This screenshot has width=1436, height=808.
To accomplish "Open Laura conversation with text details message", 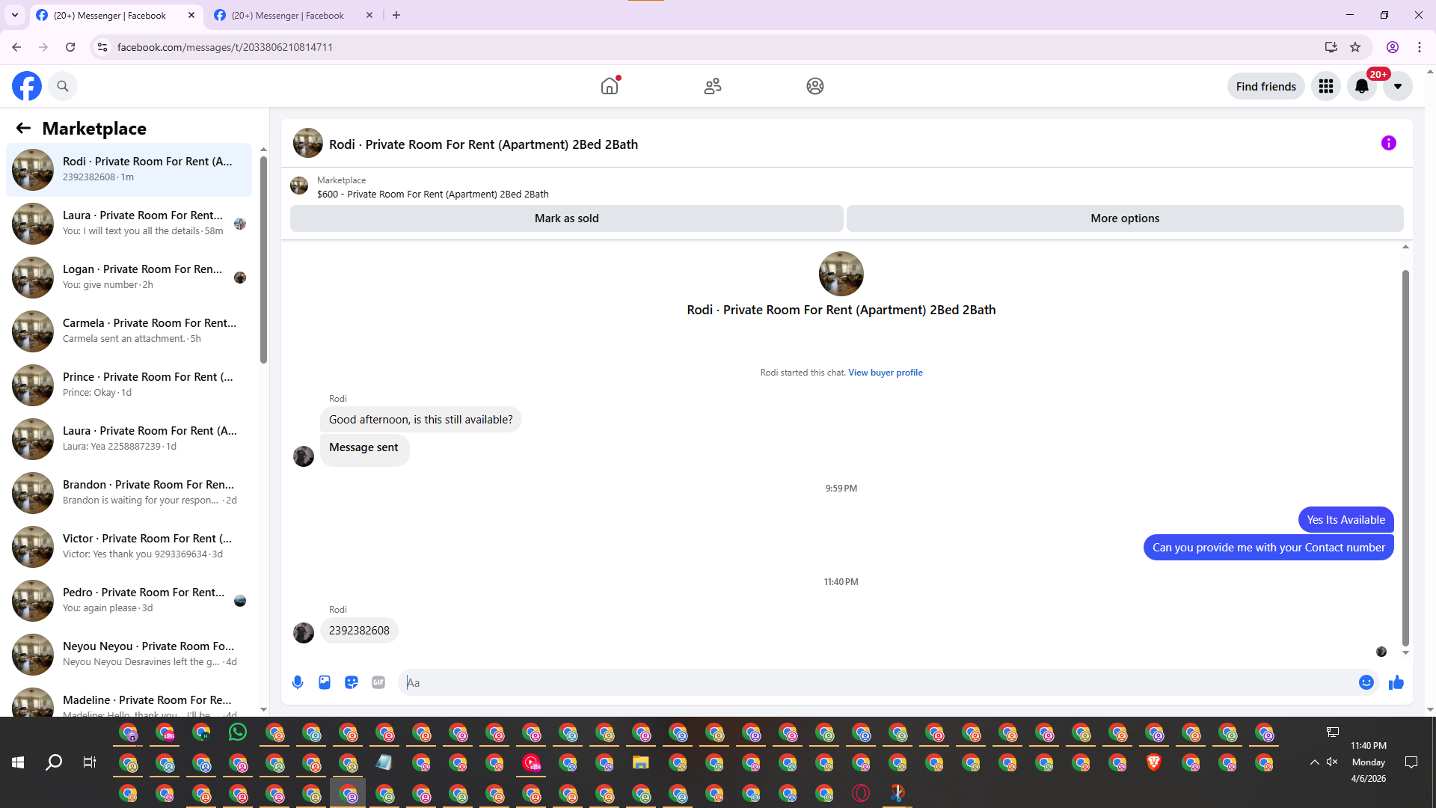I will pos(129,224).
